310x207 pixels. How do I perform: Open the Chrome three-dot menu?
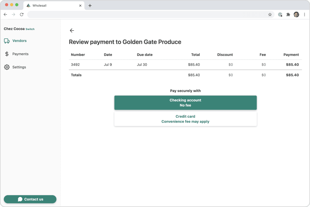[305, 15]
